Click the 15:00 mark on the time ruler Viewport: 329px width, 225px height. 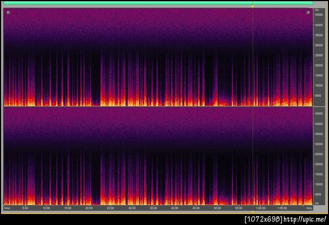click(67, 208)
